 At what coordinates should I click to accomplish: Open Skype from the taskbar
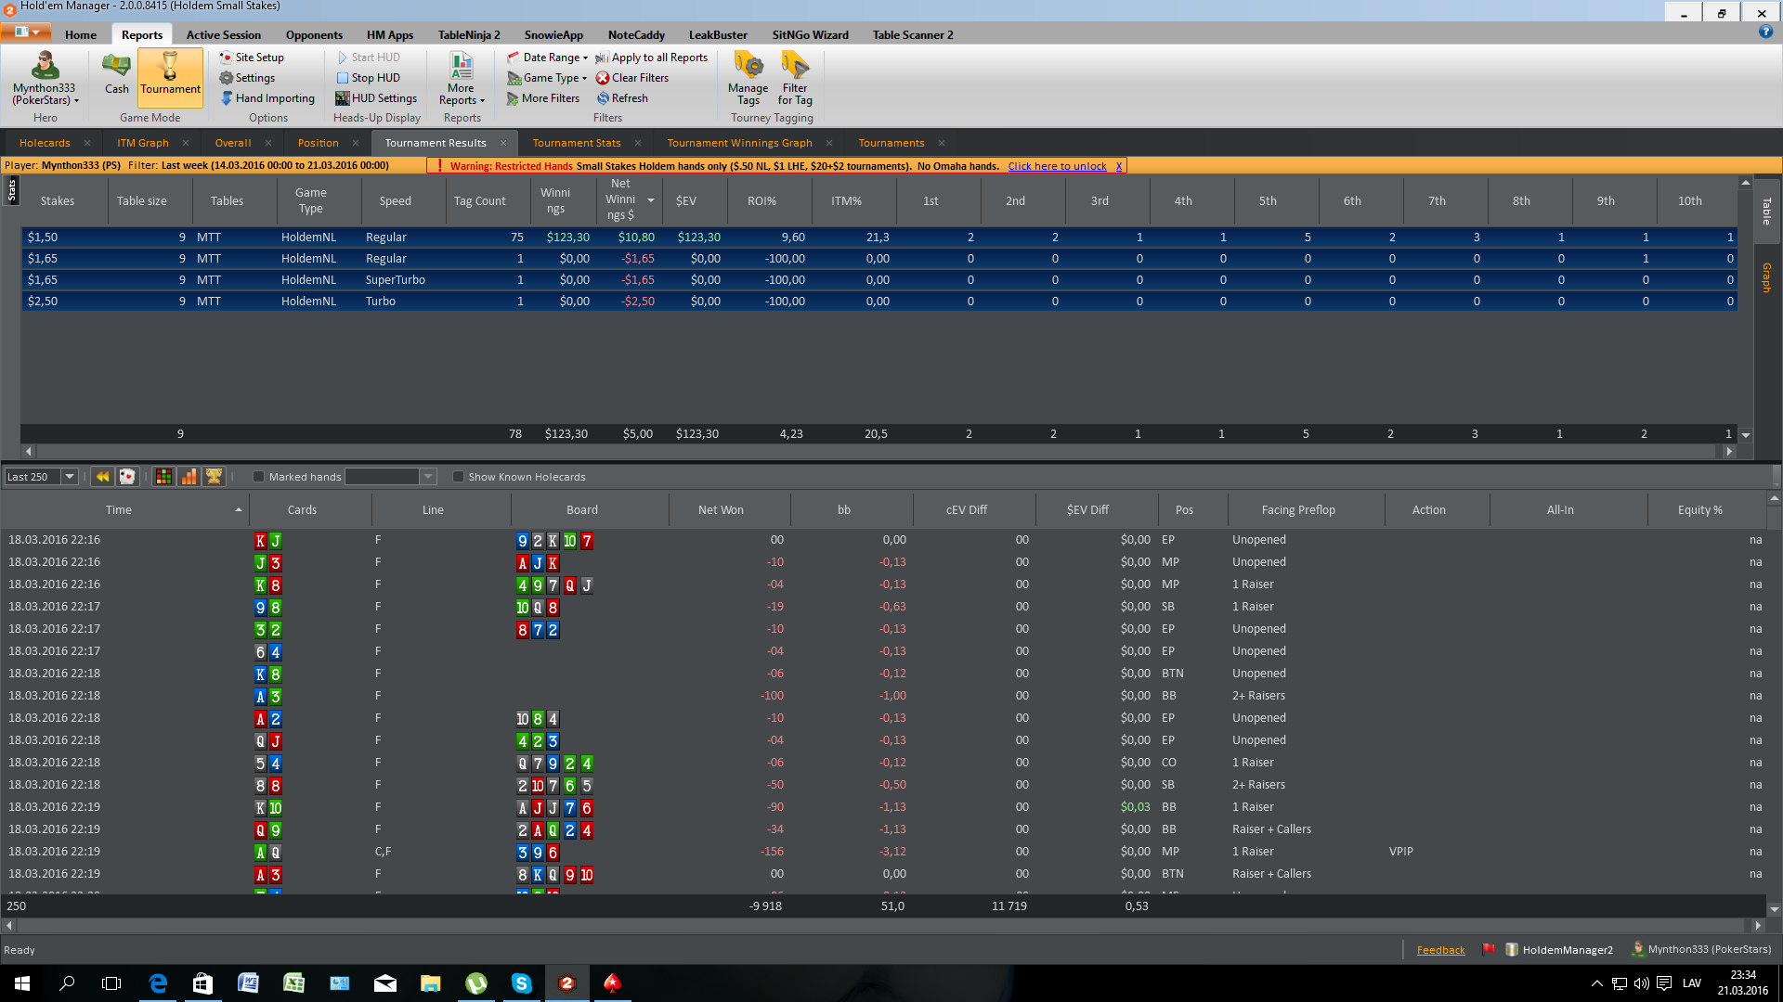tap(522, 983)
